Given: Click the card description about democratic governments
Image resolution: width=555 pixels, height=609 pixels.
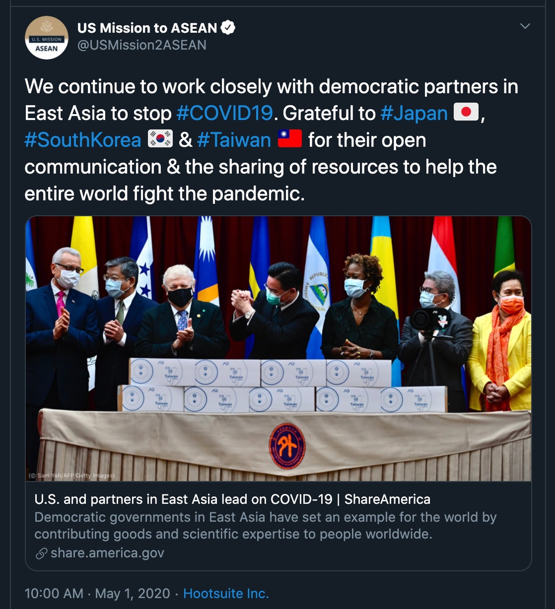Looking at the screenshot, I should pyautogui.click(x=265, y=525).
